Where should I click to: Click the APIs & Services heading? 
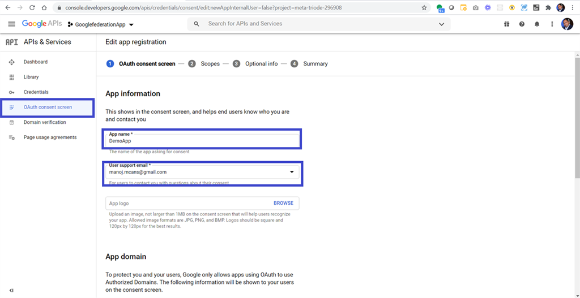(x=48, y=42)
